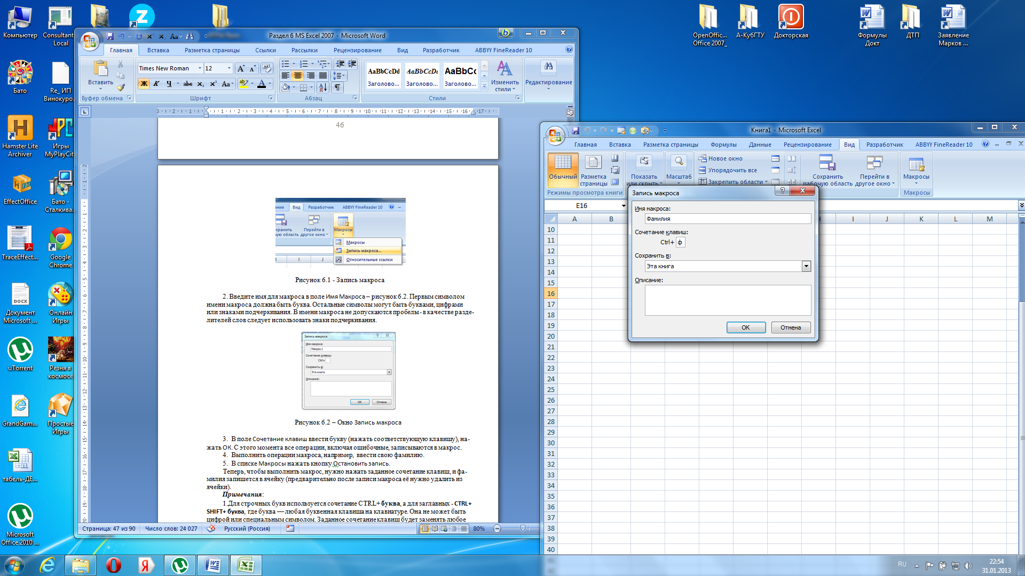
Task: Click Clear Formatting icon in Word
Action: coord(267,68)
